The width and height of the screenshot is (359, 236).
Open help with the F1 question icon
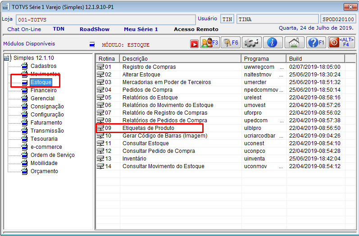[316, 43]
